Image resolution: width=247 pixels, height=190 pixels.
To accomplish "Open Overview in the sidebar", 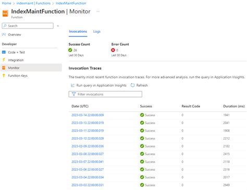I will (x=15, y=35).
